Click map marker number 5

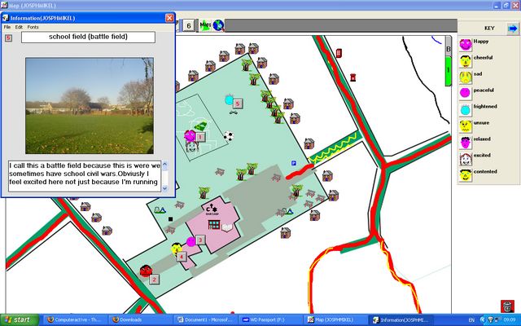(237, 104)
